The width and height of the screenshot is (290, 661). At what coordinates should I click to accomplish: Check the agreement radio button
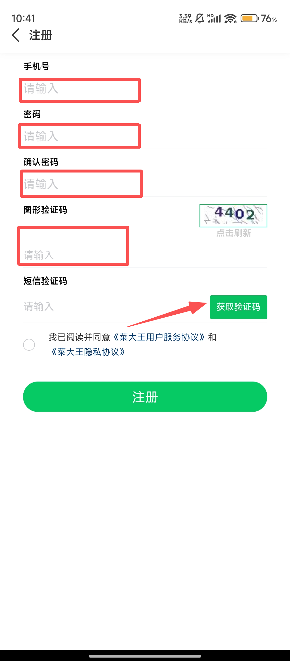pyautogui.click(x=29, y=344)
